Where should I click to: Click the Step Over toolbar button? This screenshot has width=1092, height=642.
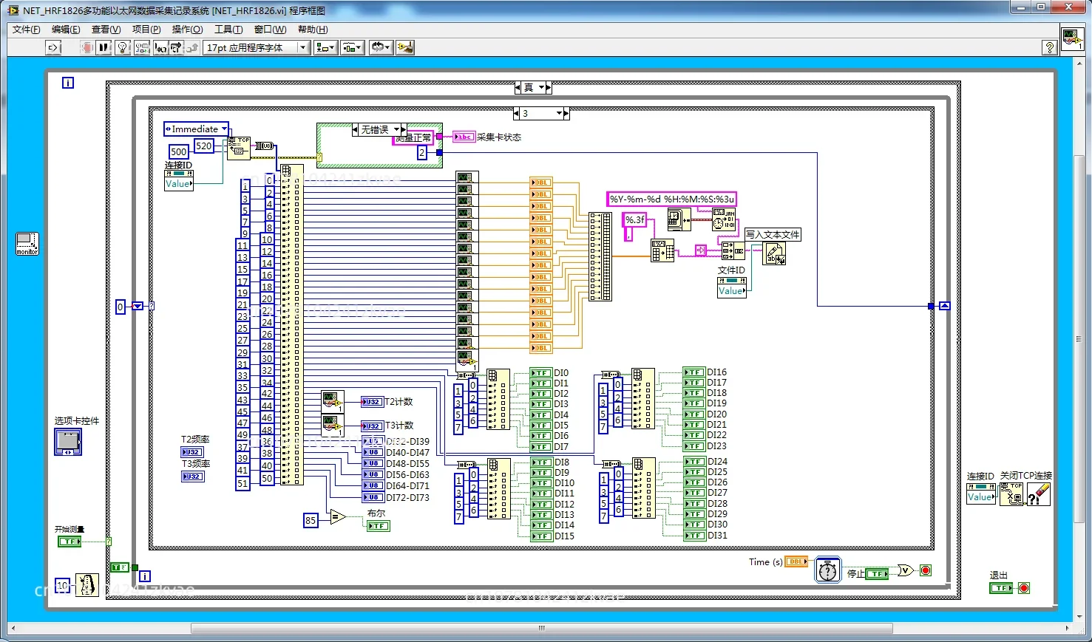click(176, 47)
